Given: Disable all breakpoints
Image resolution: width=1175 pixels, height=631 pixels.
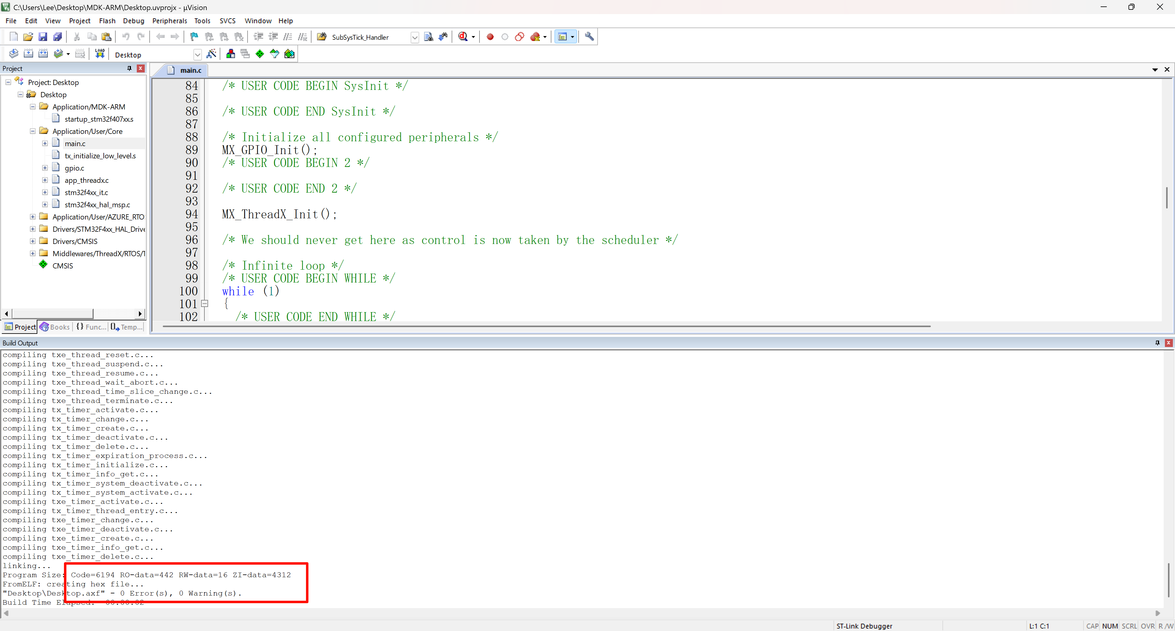Looking at the screenshot, I should click(519, 37).
